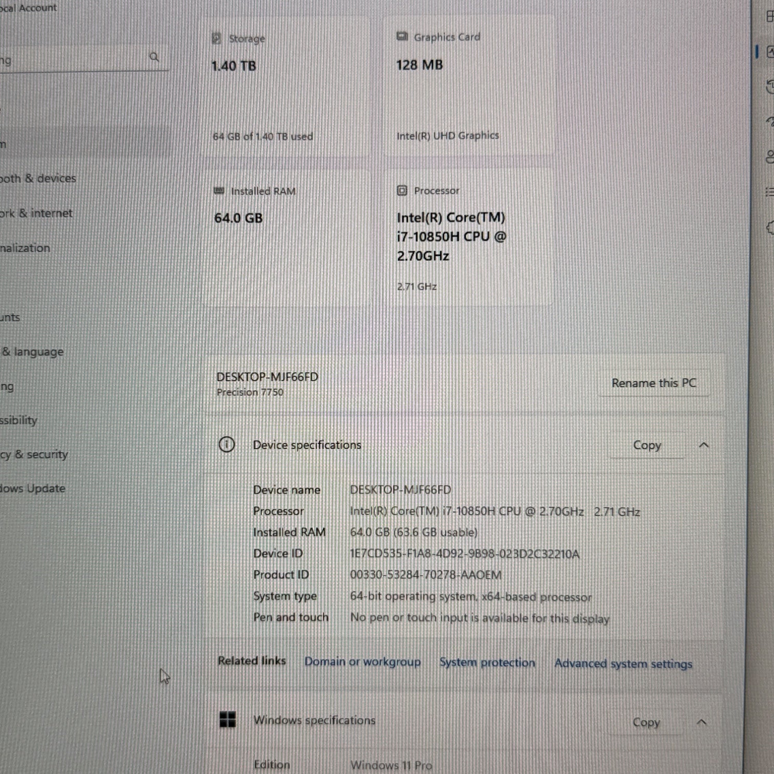The image size is (774, 774).
Task: Click Rename this PC button
Action: 654,383
